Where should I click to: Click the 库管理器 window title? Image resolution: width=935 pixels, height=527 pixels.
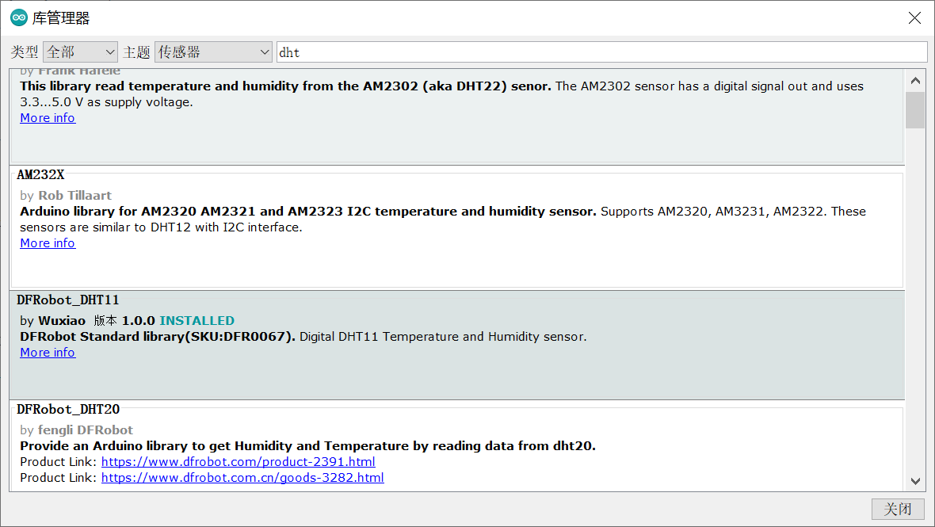(x=61, y=18)
